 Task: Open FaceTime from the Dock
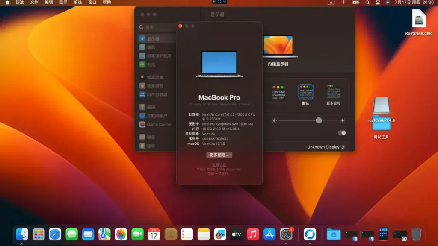[137, 234]
